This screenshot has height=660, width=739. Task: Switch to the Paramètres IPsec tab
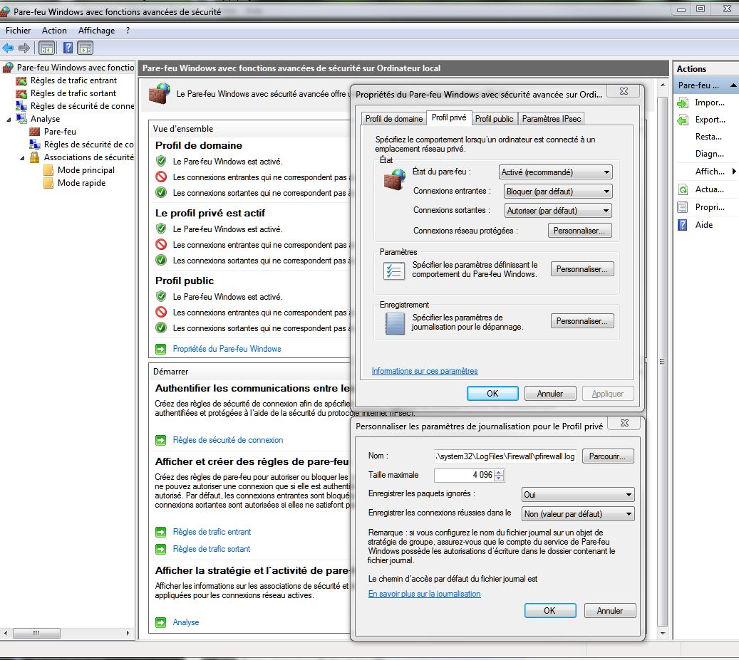click(x=551, y=119)
